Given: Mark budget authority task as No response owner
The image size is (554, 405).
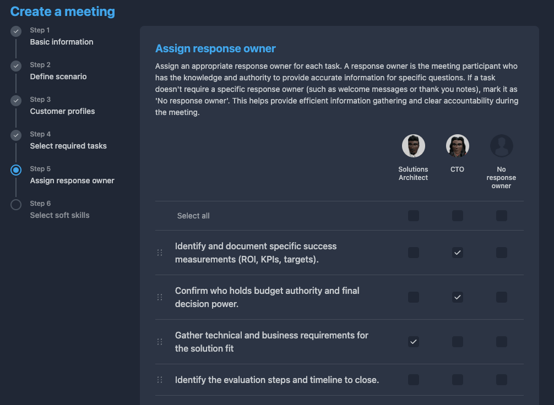Looking at the screenshot, I should [x=502, y=297].
